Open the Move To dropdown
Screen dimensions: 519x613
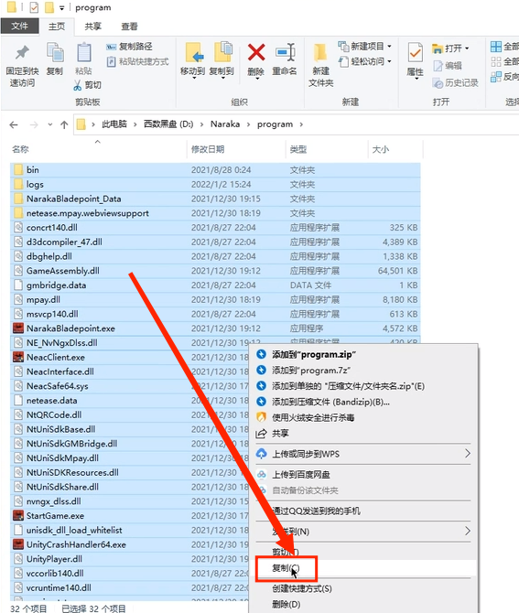(x=193, y=59)
